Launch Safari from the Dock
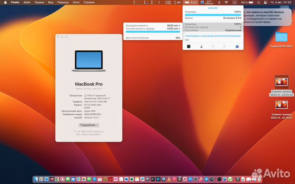The height and width of the screenshot is (184, 295). (46, 179)
